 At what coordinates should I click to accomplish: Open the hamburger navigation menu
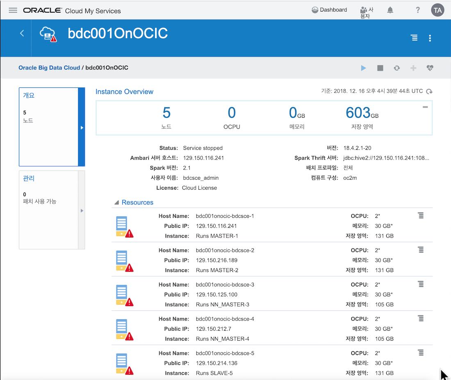click(13, 10)
